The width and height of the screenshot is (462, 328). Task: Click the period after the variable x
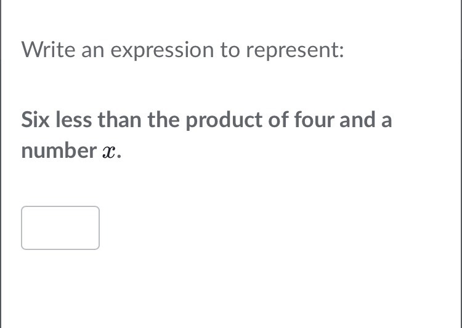click(x=119, y=156)
